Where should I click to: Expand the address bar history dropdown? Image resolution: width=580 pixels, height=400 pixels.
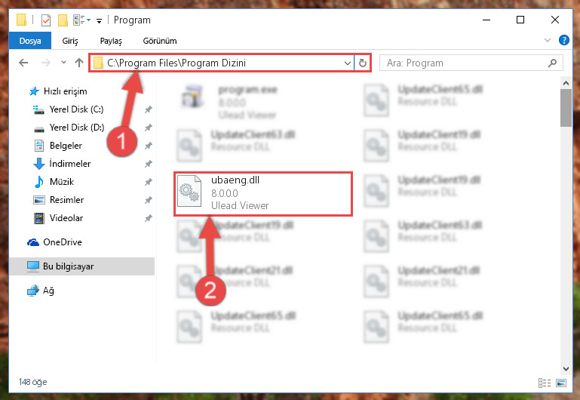(348, 63)
